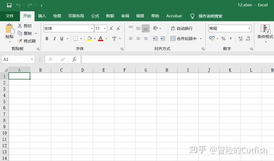Click the 粘贴 clipboard icon
The height and width of the screenshot is (161, 274).
(10, 28)
